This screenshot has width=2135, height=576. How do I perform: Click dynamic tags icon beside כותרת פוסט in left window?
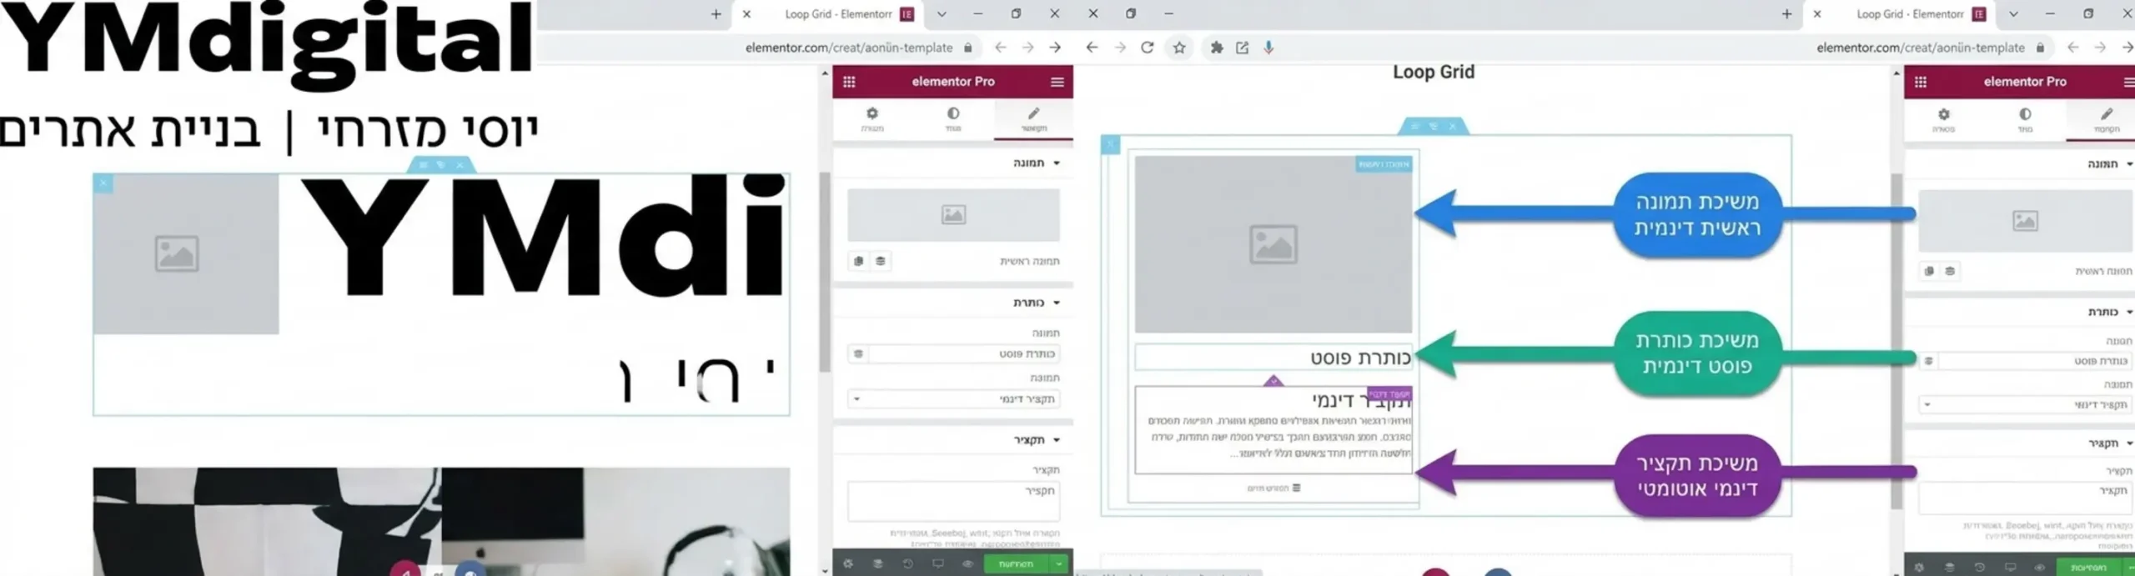858,353
